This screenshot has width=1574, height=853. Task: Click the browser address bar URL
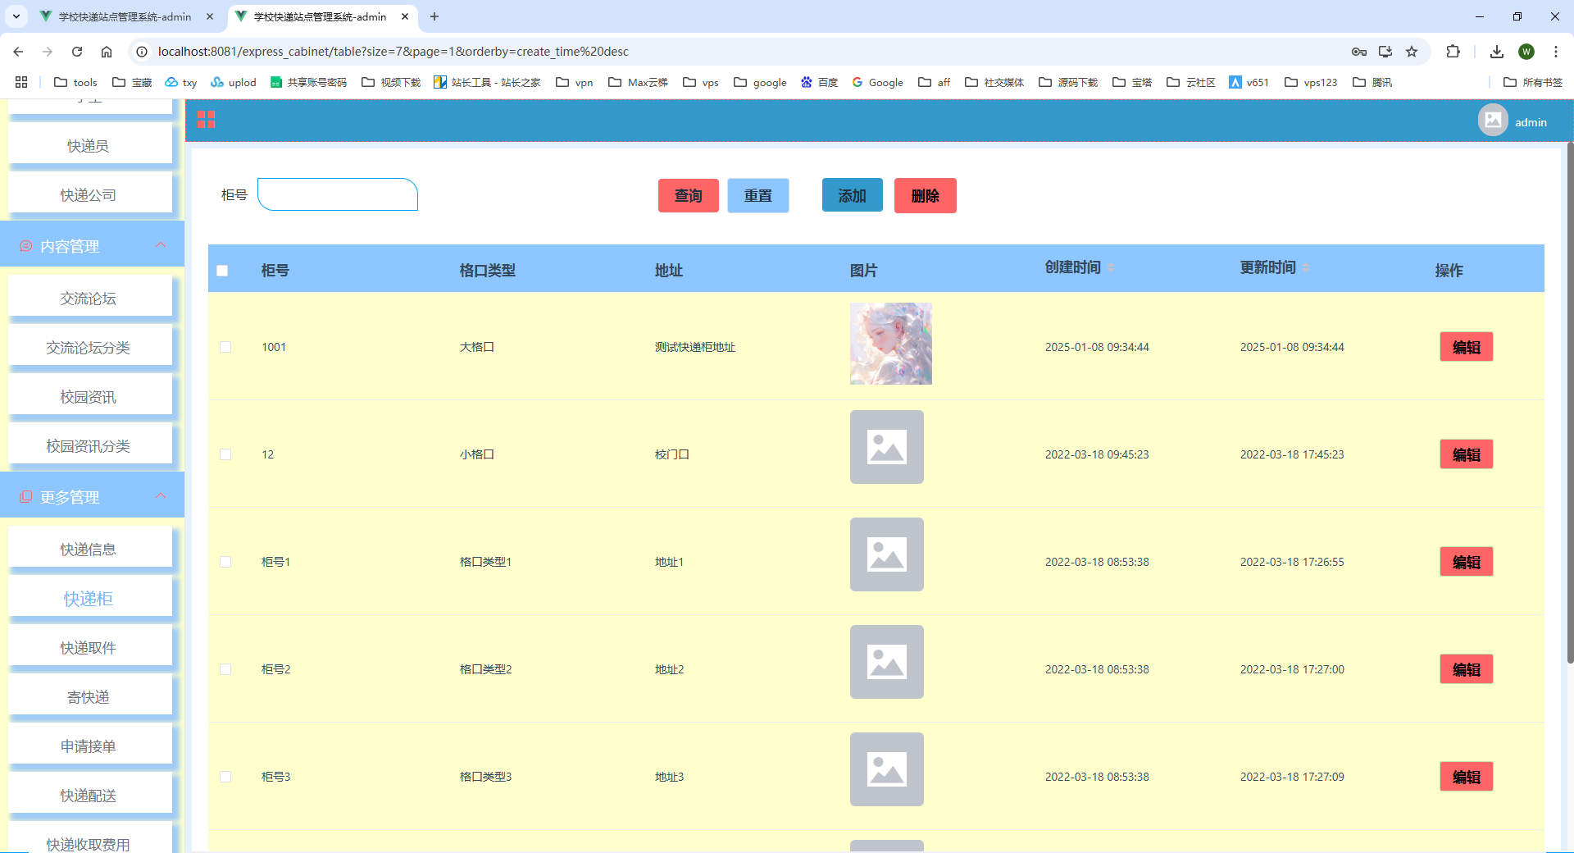point(393,52)
